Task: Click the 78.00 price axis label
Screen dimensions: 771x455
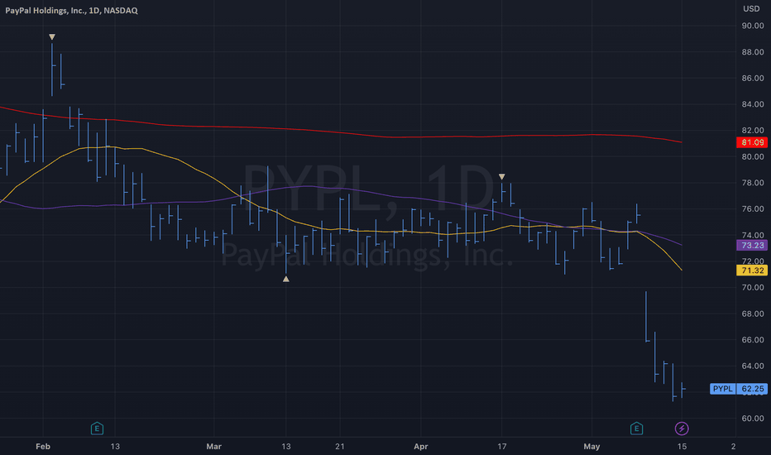Action: click(x=753, y=183)
